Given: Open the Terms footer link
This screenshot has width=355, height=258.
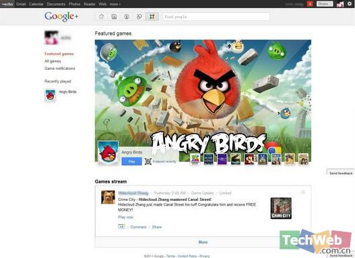Looking at the screenshot, I should pyautogui.click(x=170, y=256).
